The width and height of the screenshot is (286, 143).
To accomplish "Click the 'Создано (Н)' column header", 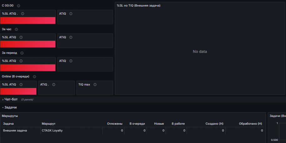I will tap(214, 124).
